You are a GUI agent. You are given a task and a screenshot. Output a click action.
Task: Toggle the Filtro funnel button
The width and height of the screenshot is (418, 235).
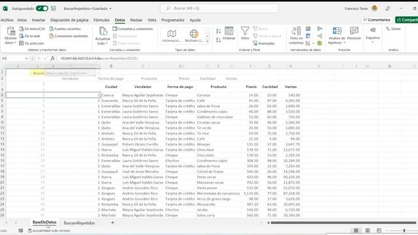pos(245,33)
